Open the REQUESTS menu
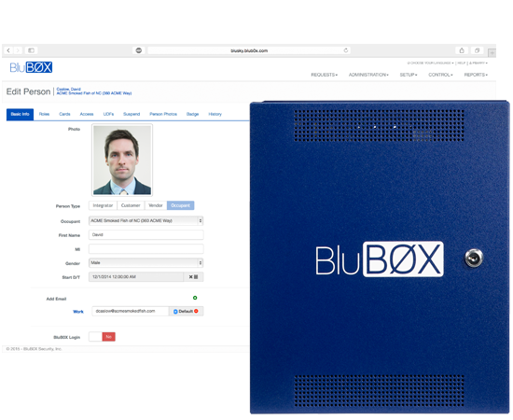This screenshot has width=513, height=420. tap(325, 75)
